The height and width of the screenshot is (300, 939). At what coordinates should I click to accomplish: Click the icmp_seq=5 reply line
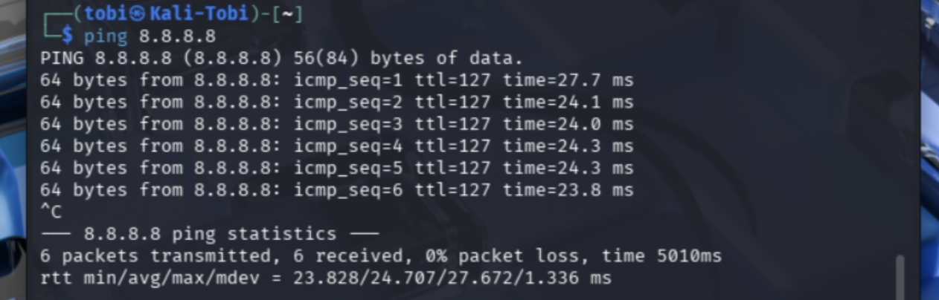(x=336, y=168)
